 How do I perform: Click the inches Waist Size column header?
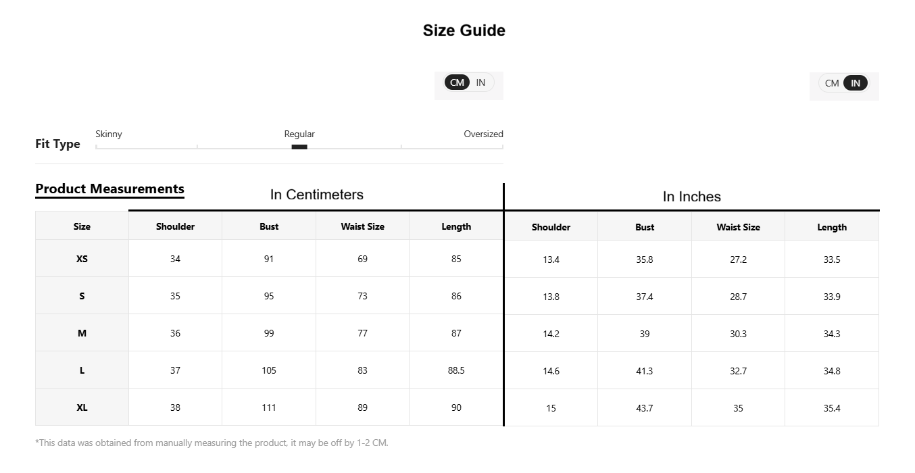tap(738, 227)
